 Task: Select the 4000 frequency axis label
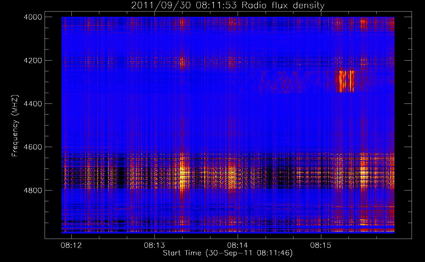(x=33, y=17)
